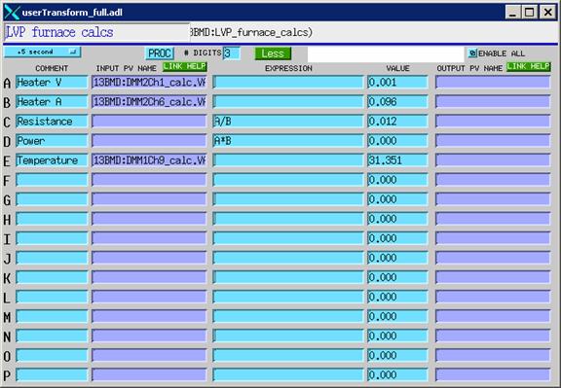This screenshot has height=388, width=561.
Task: Click input PV 13BMD:DMM1Ch9_calc in row E
Action: [x=149, y=160]
